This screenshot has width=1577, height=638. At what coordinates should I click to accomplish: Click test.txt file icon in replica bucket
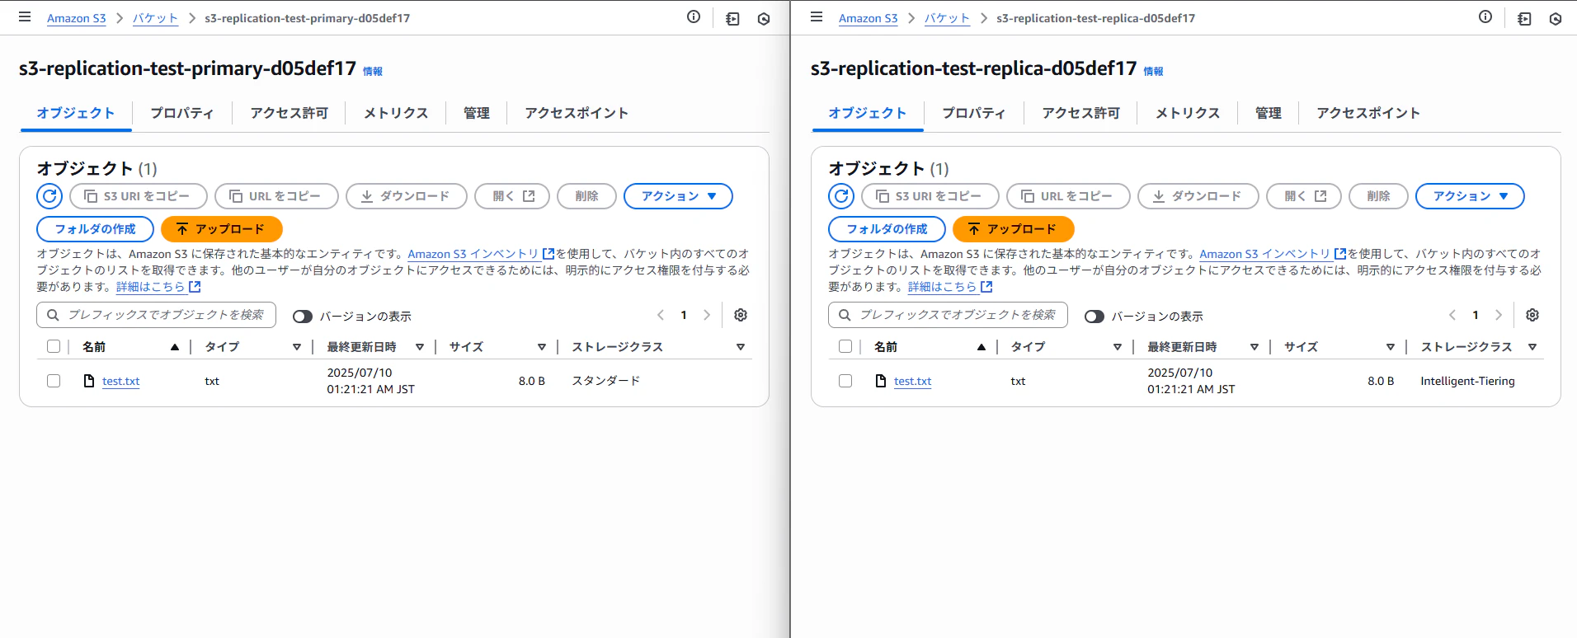pos(881,381)
